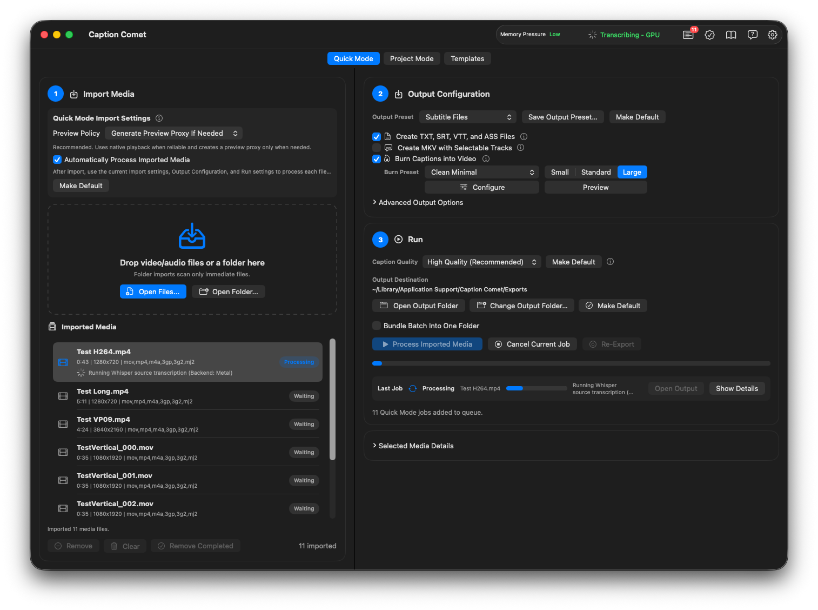Screen dimensions: 818x610
Task: Click the Import Media section icon
Action: (74, 94)
